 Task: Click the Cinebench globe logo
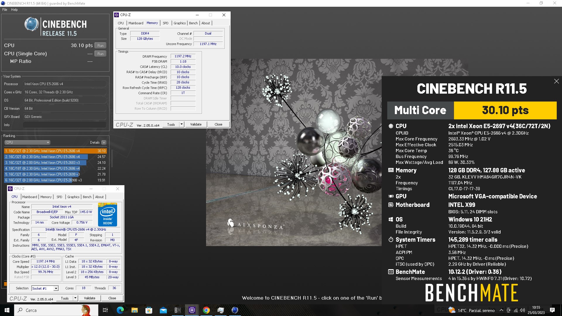(32, 24)
